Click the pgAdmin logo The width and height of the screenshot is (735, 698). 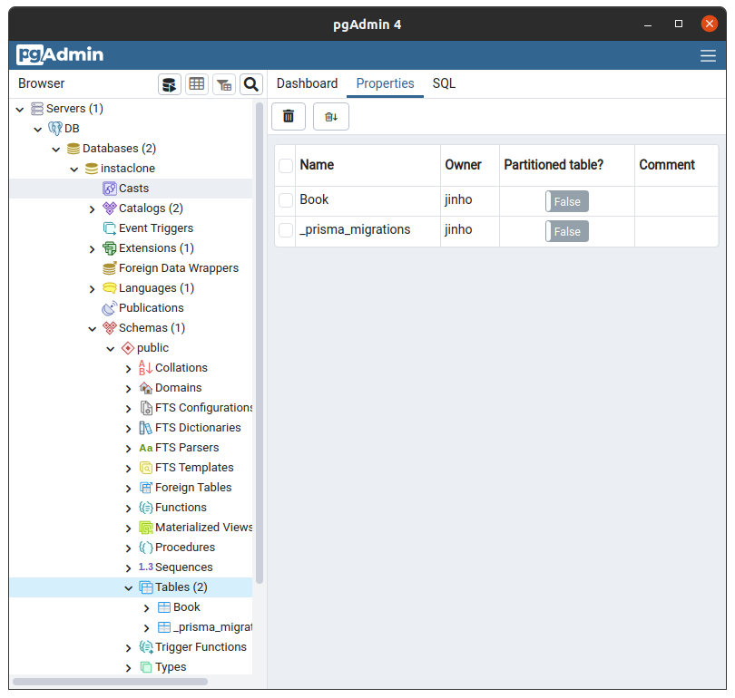coord(60,54)
